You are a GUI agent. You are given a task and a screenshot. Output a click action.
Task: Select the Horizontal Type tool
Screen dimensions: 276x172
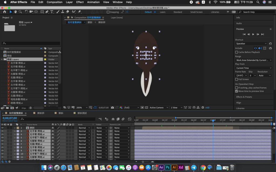[x=52, y=12]
